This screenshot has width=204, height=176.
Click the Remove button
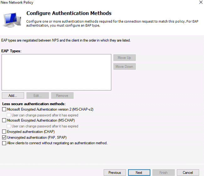pos(62,96)
